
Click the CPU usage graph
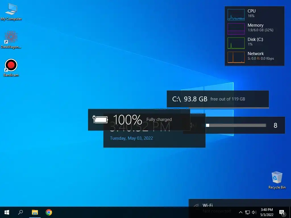click(236, 15)
